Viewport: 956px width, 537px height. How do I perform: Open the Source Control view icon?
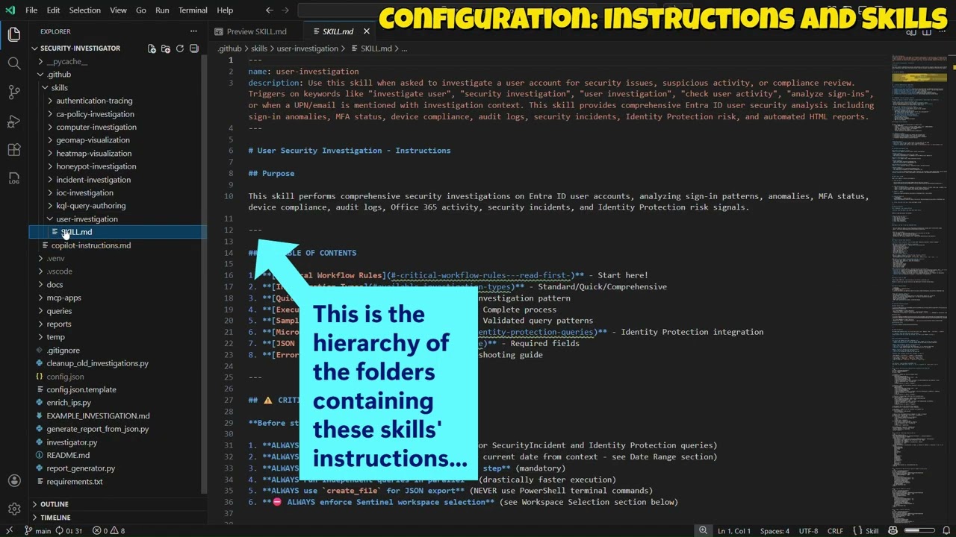tap(13, 92)
